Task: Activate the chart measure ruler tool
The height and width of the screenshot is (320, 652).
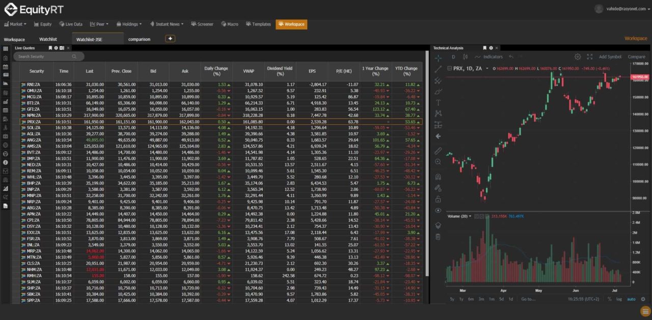Action: point(438,151)
